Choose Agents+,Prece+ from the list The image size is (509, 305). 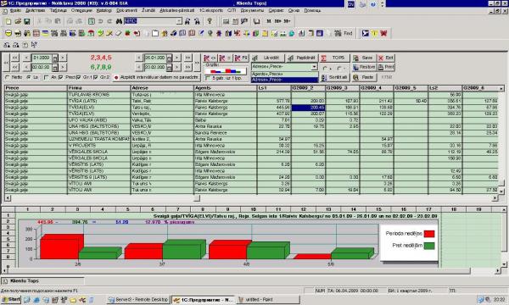tap(284, 74)
